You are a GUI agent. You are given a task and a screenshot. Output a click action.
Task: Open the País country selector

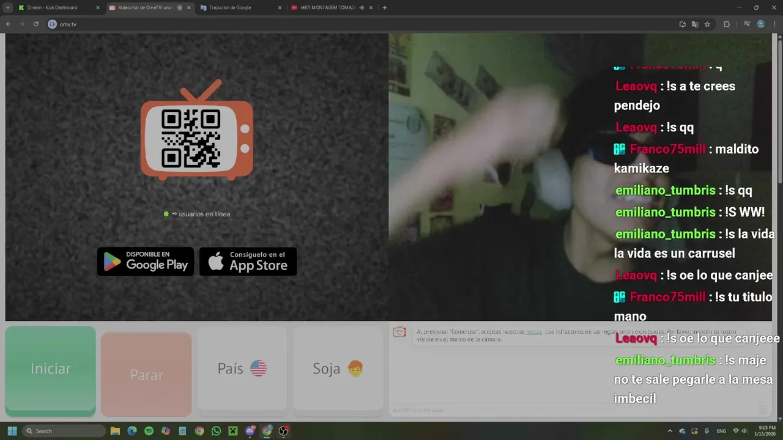pyautogui.click(x=242, y=369)
